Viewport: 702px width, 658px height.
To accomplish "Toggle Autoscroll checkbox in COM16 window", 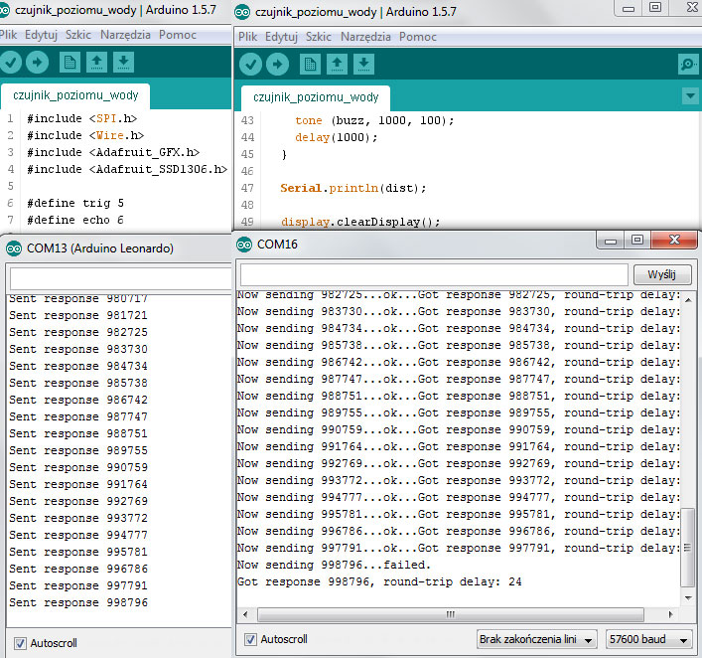I will click(250, 639).
